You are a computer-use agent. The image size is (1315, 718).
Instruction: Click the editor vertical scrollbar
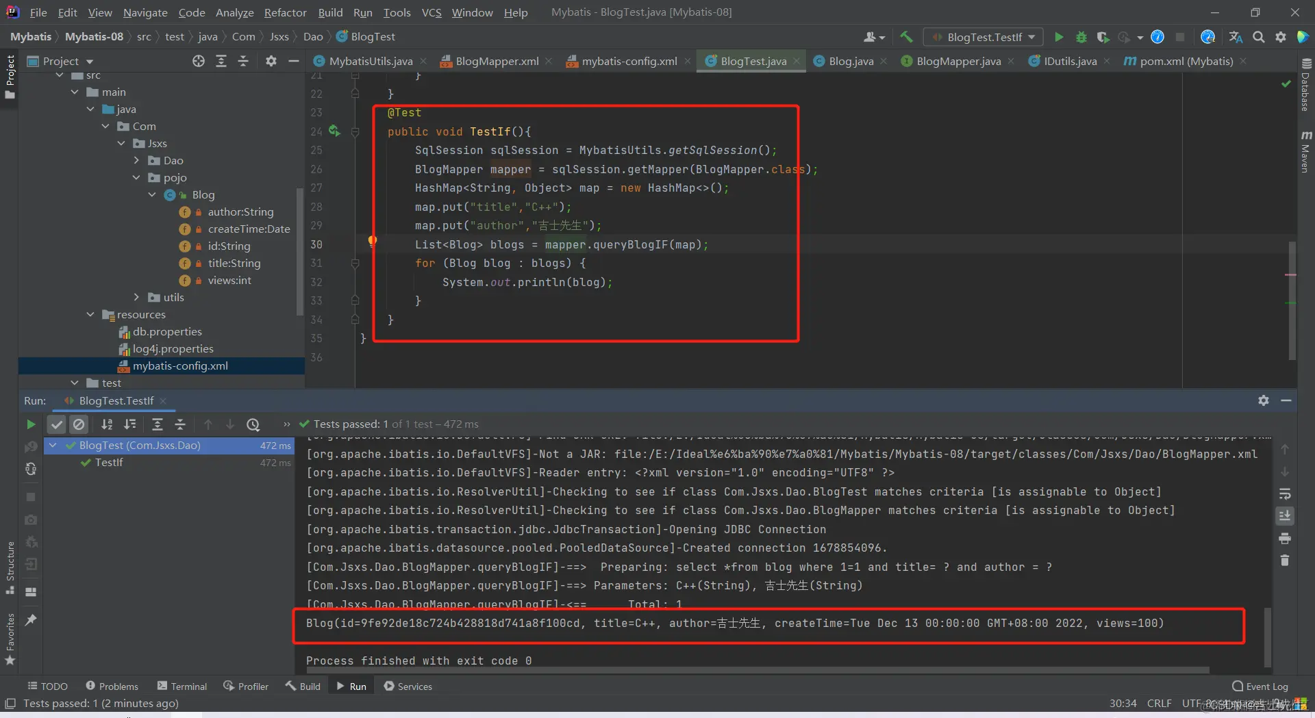pos(1292,300)
